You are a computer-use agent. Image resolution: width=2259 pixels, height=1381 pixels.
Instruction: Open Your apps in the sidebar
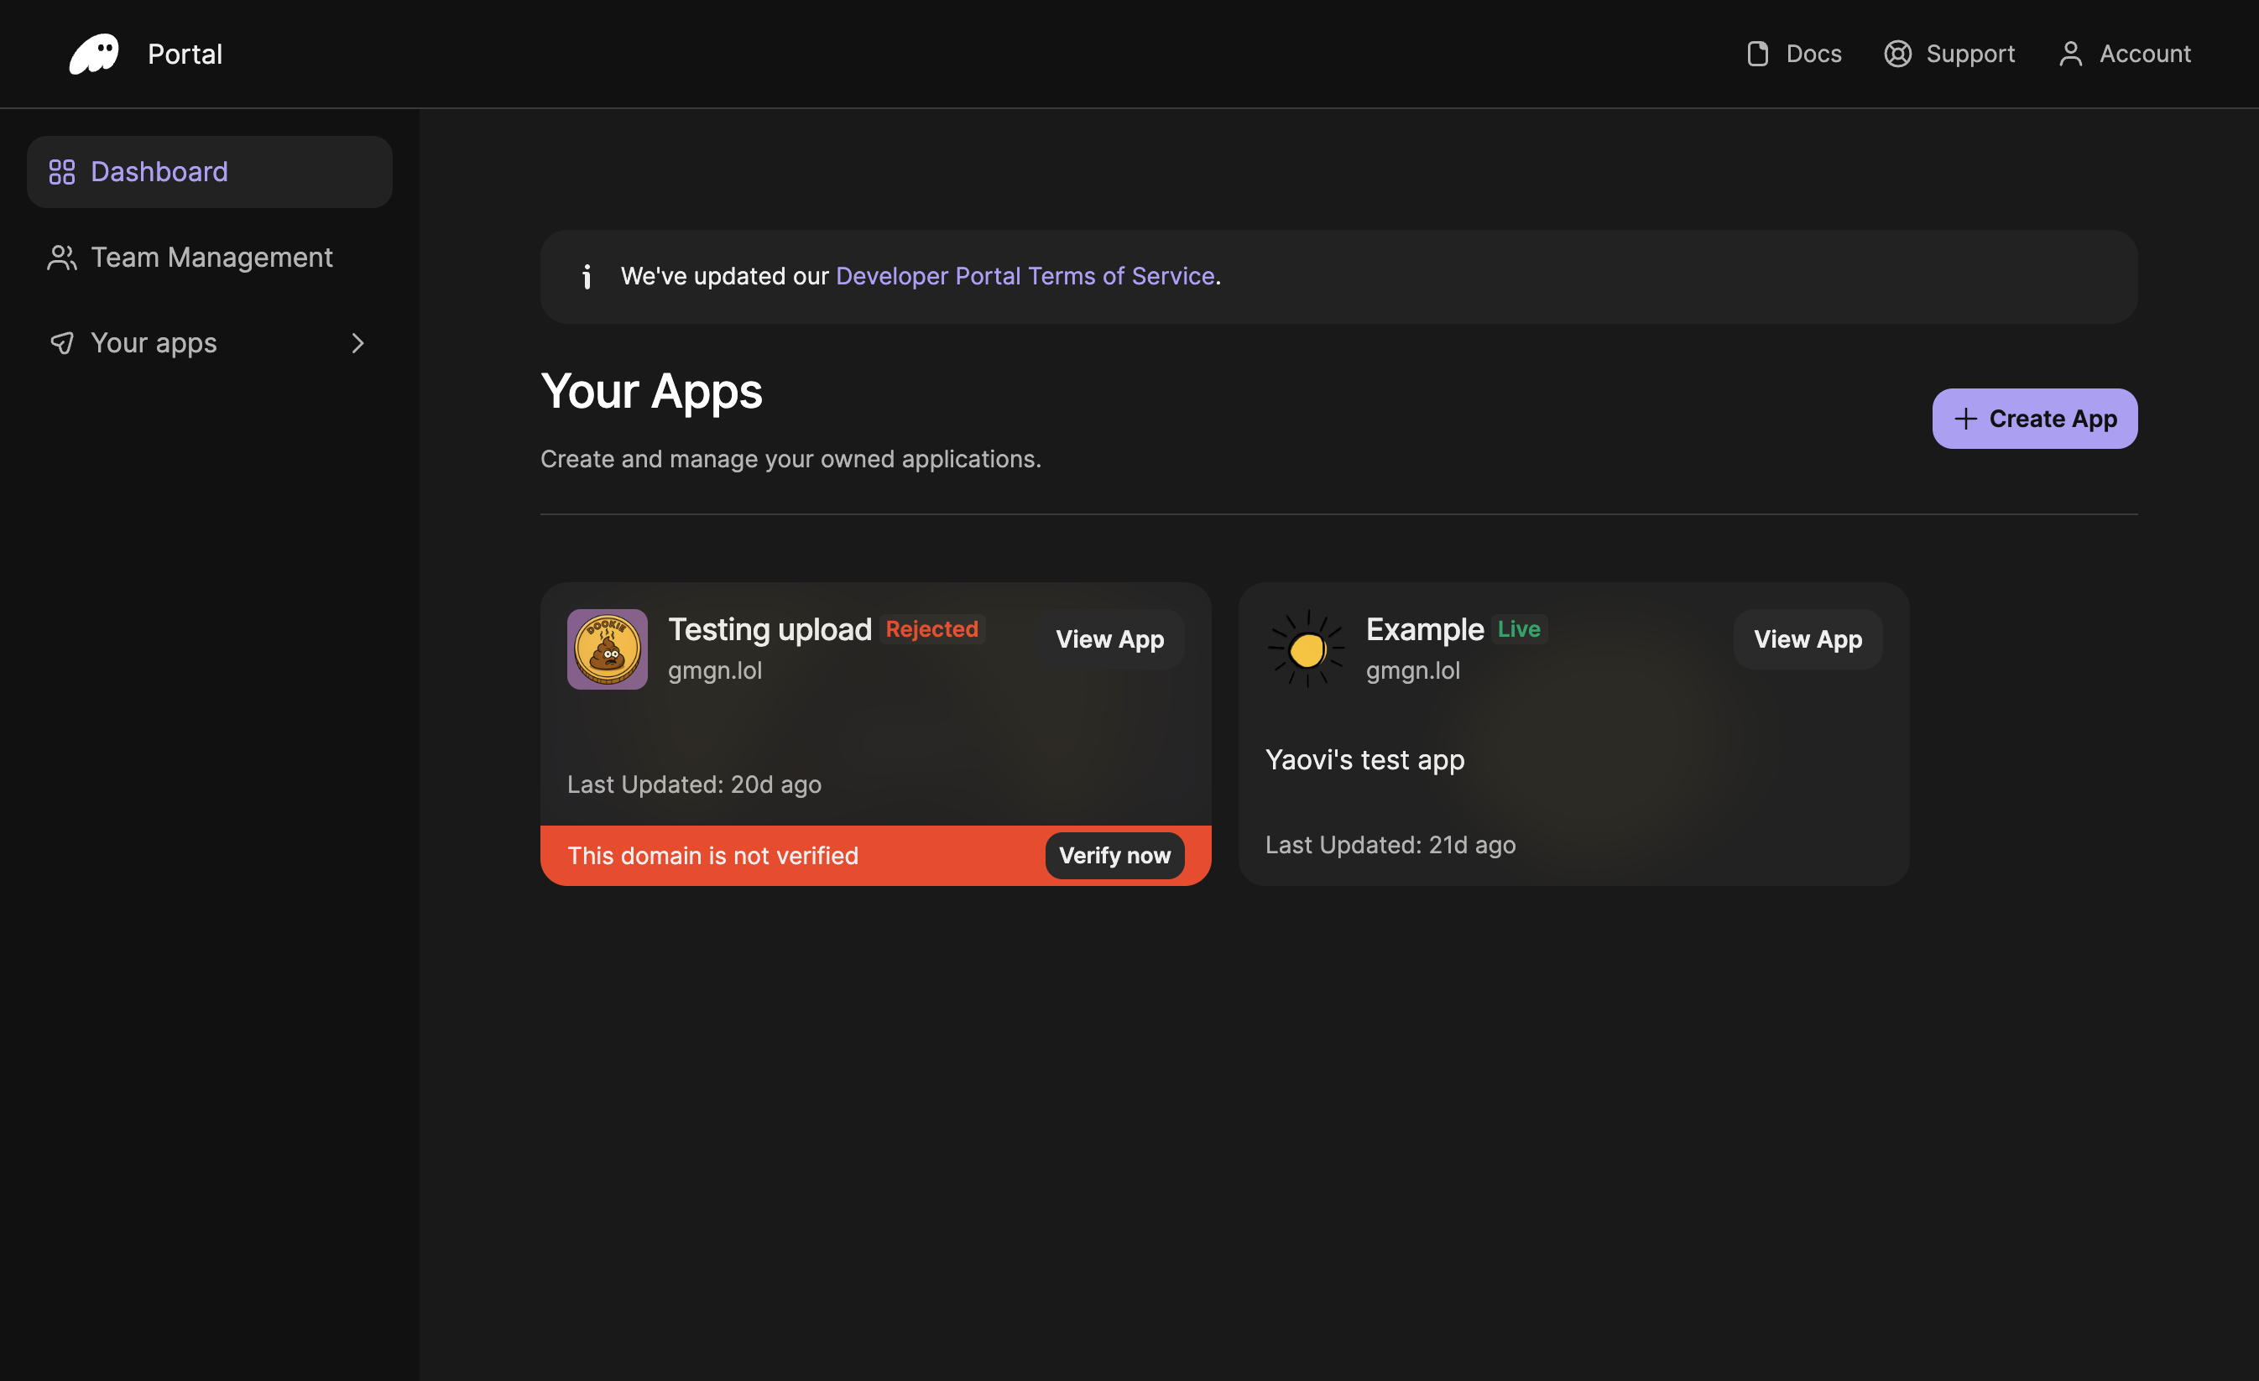[x=210, y=342]
